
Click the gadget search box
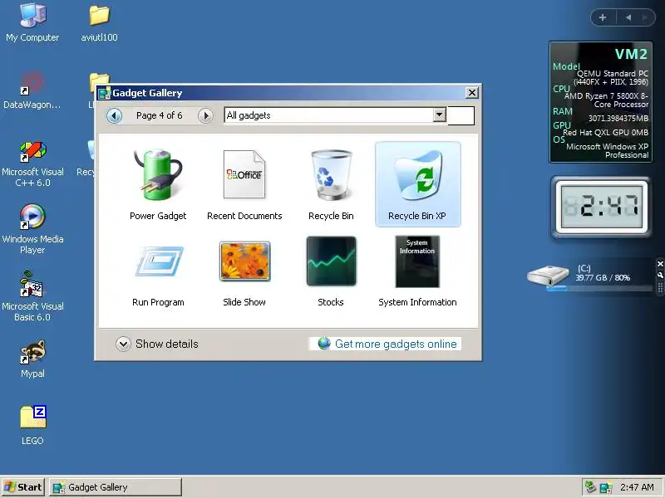[x=461, y=115]
